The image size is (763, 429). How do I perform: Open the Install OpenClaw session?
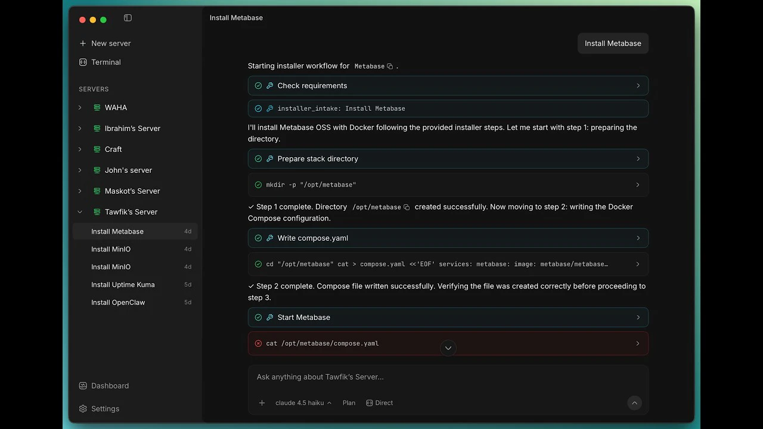tap(135, 303)
